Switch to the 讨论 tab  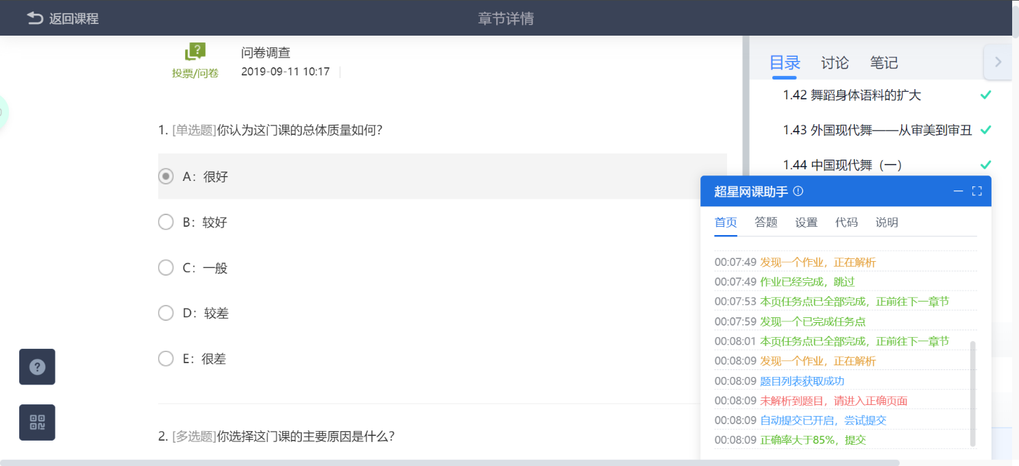click(x=834, y=62)
